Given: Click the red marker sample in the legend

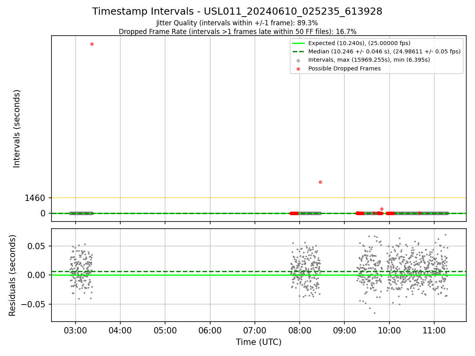Looking at the screenshot, I should click(298, 68).
